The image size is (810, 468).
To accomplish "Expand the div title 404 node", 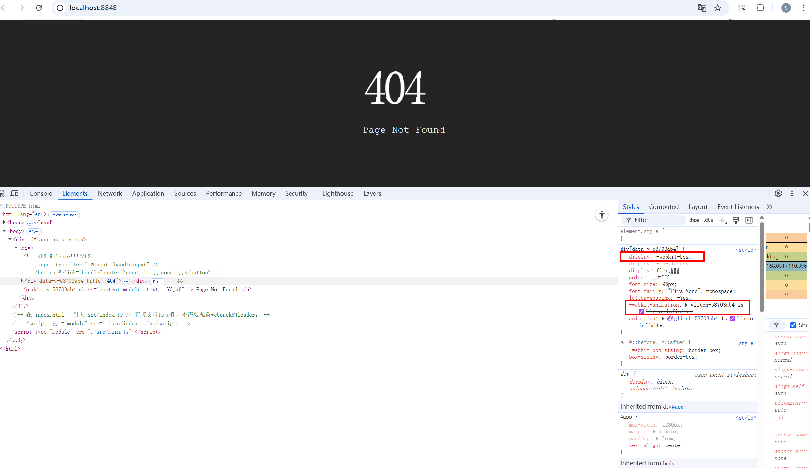I will point(22,281).
